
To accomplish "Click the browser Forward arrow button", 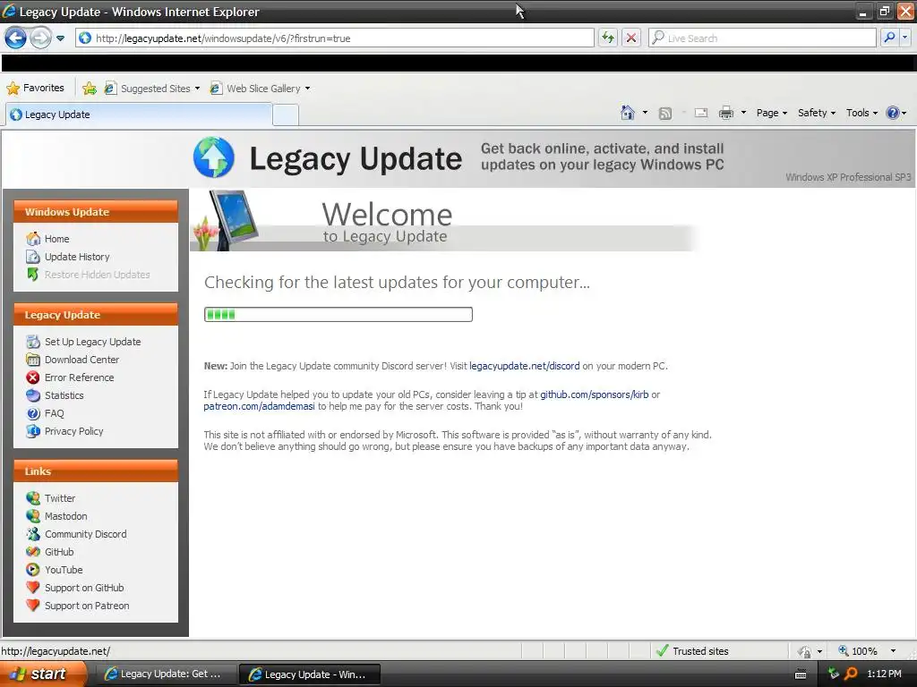I will [x=40, y=38].
